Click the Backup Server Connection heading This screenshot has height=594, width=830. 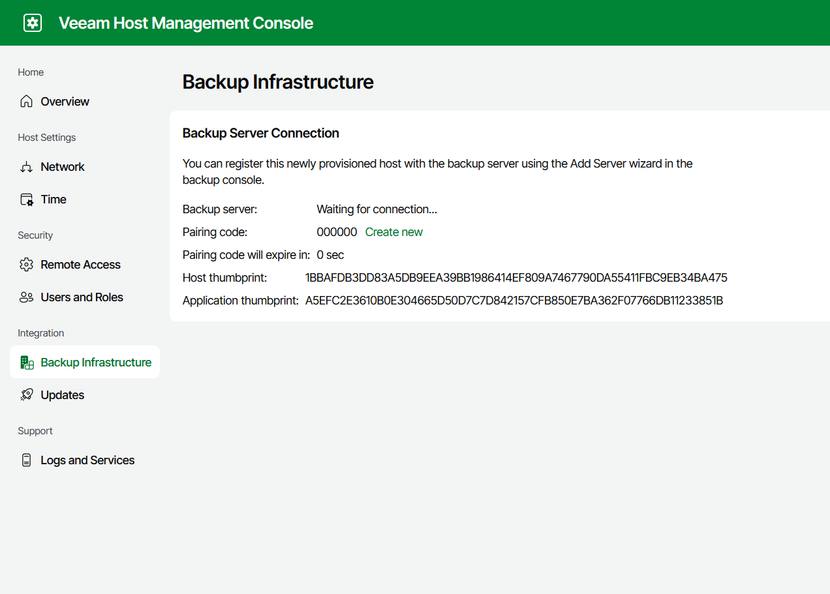coord(261,133)
